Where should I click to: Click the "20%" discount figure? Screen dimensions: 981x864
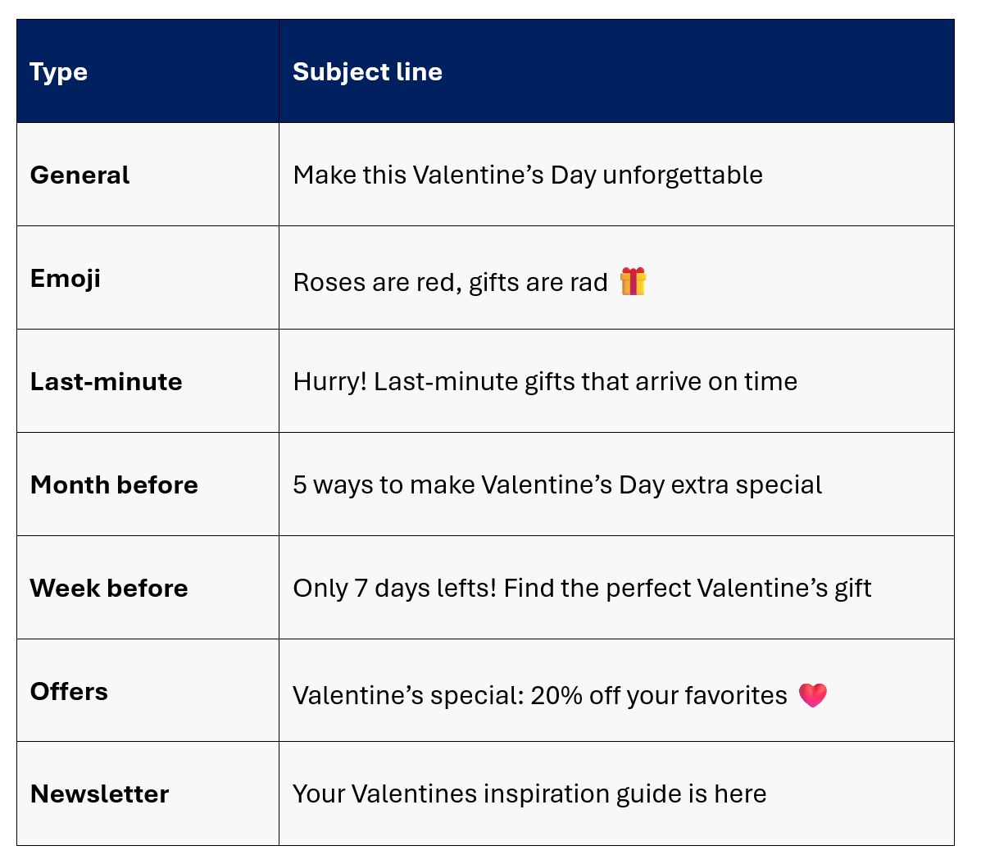click(556, 696)
